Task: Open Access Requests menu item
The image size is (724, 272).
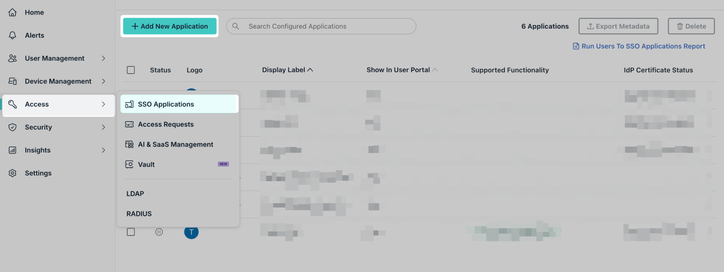Action: click(165, 124)
